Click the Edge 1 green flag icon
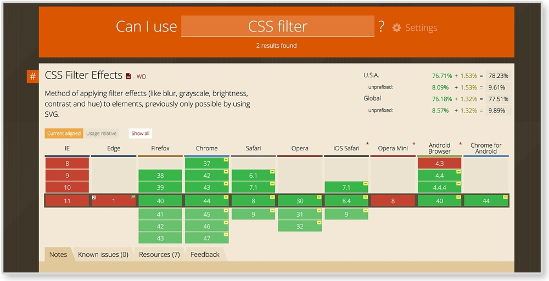The width and height of the screenshot is (549, 281). pyautogui.click(x=133, y=197)
